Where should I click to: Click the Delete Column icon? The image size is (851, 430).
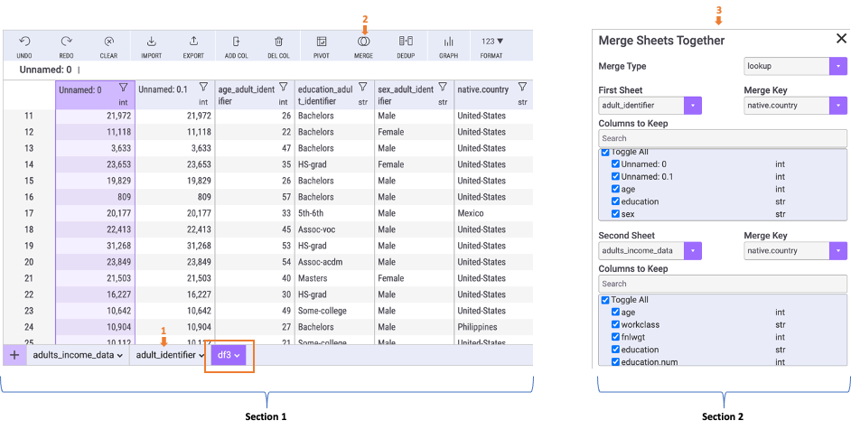[279, 42]
